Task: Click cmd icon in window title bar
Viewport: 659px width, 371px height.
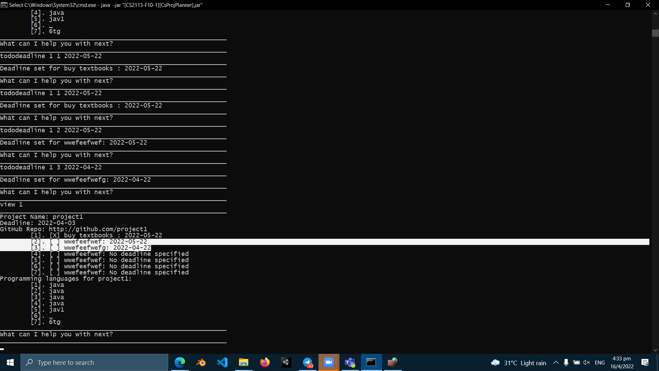Action: pyautogui.click(x=4, y=5)
